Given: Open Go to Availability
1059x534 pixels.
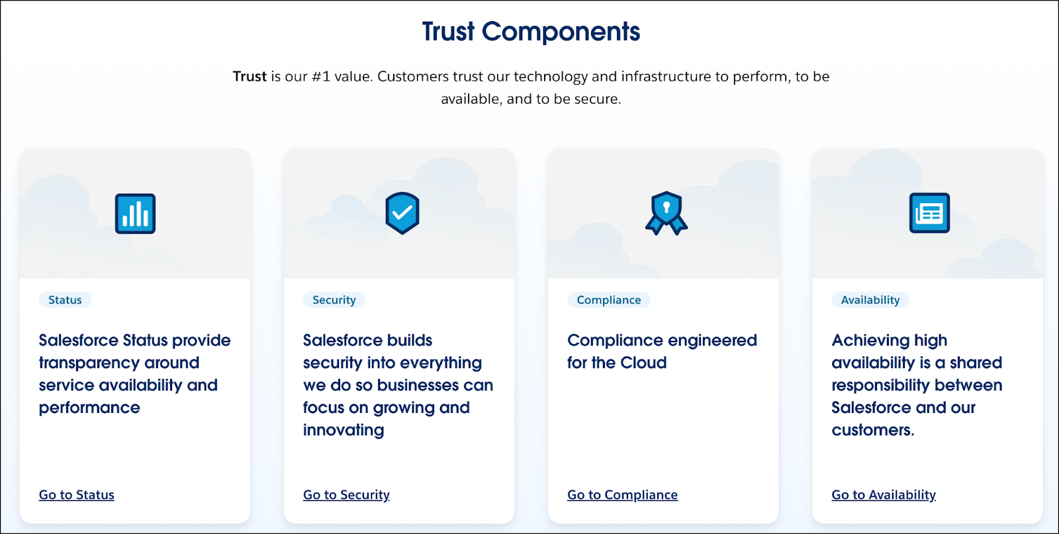Looking at the screenshot, I should tap(883, 494).
